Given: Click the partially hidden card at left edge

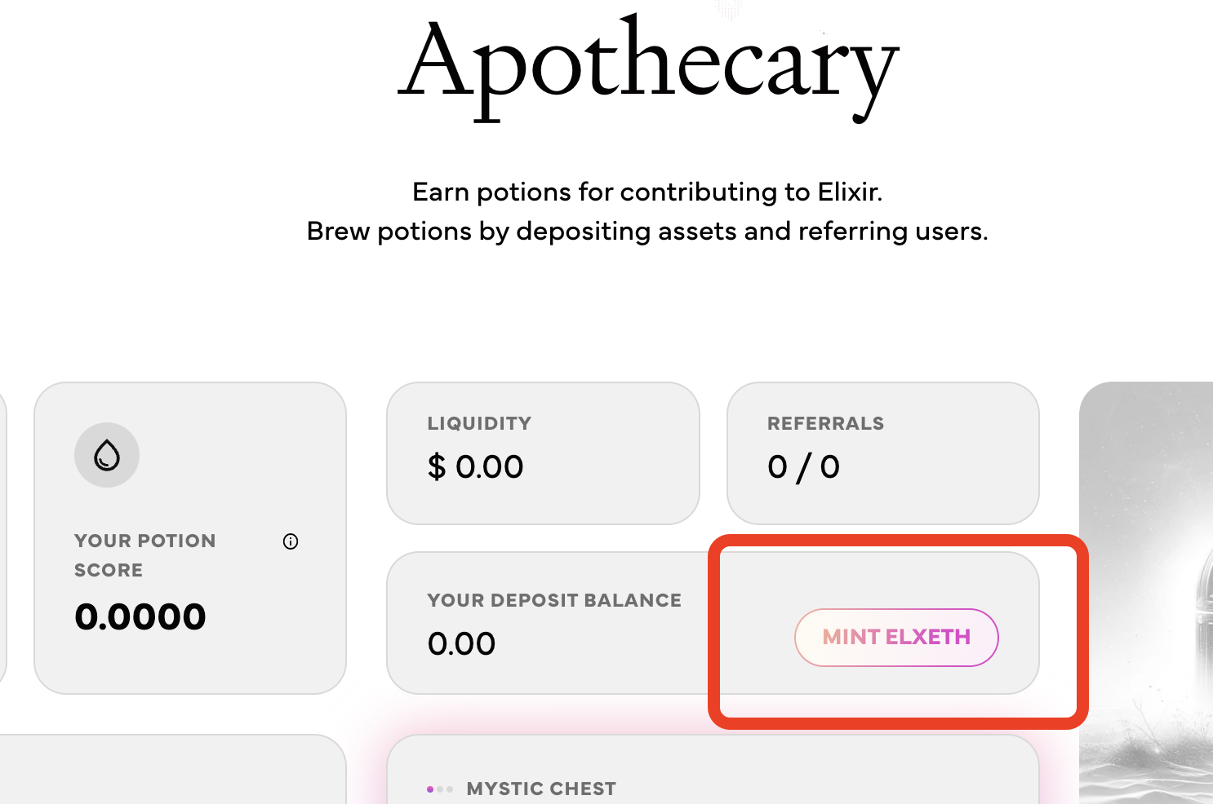Looking at the screenshot, I should click(2, 538).
